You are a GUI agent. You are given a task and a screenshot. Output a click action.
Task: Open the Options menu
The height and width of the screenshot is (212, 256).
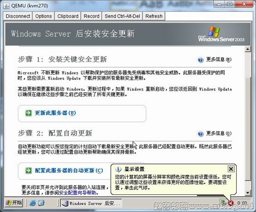43,16
